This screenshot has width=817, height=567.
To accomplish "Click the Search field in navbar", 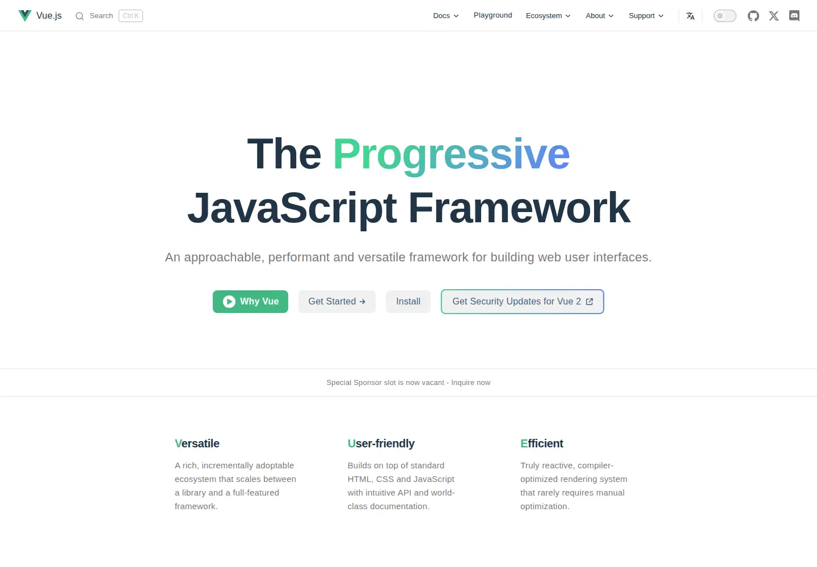I will 109,16.
